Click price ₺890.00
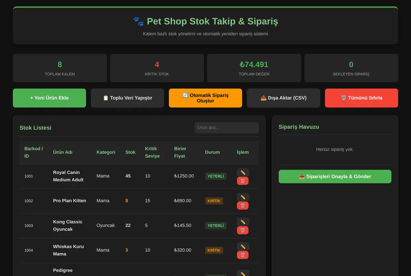The image size is (411, 276). click(x=183, y=201)
